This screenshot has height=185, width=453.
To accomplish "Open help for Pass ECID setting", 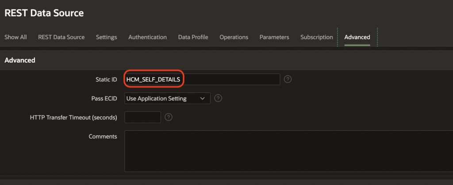I will 218,98.
